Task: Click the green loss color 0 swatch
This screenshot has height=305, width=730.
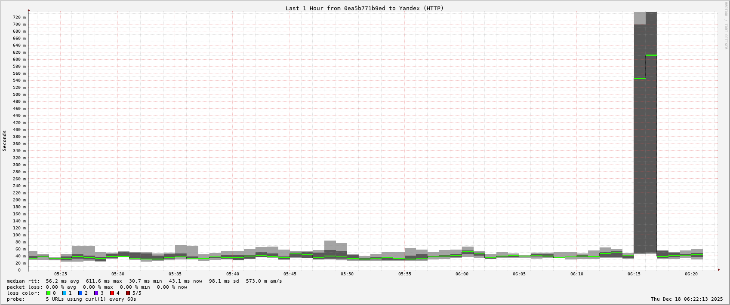Action: (x=48, y=293)
